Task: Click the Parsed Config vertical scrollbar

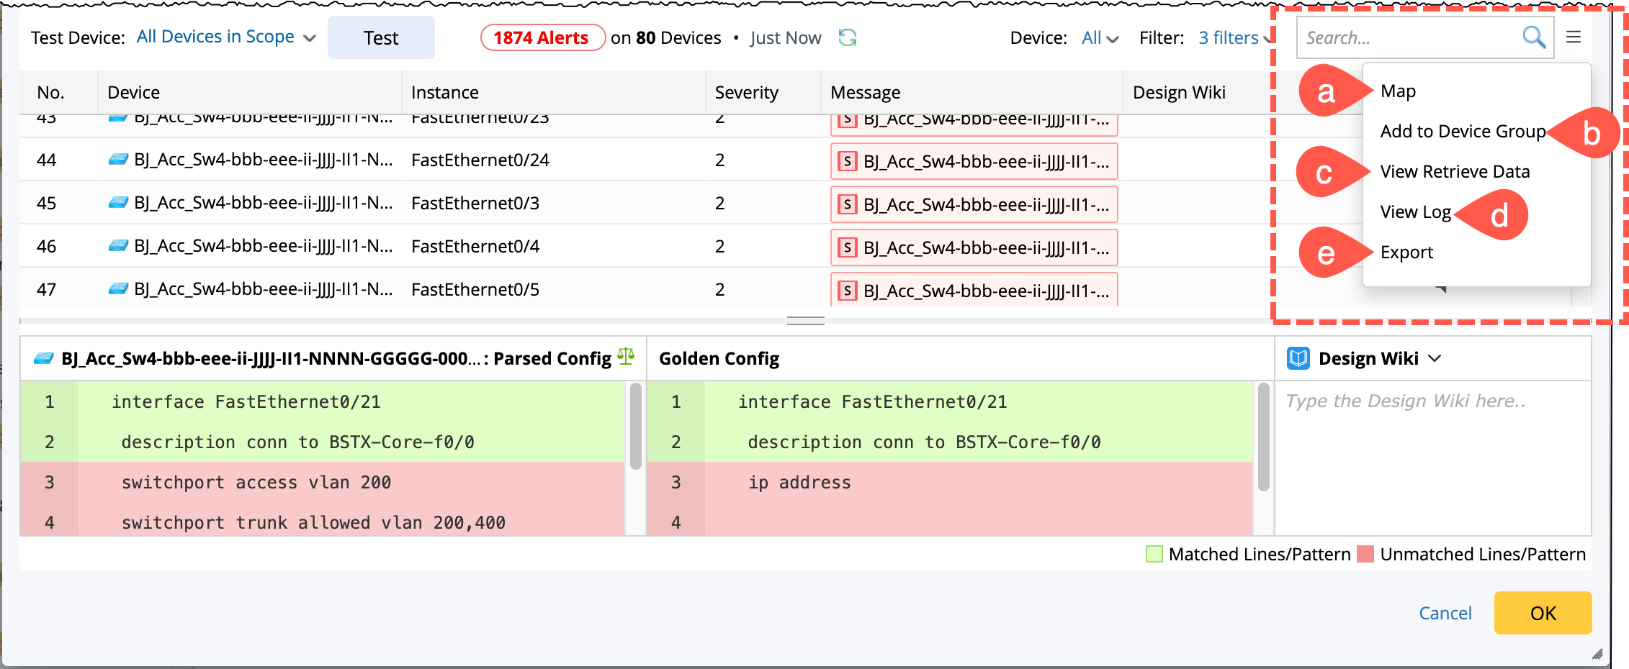Action: tap(635, 427)
